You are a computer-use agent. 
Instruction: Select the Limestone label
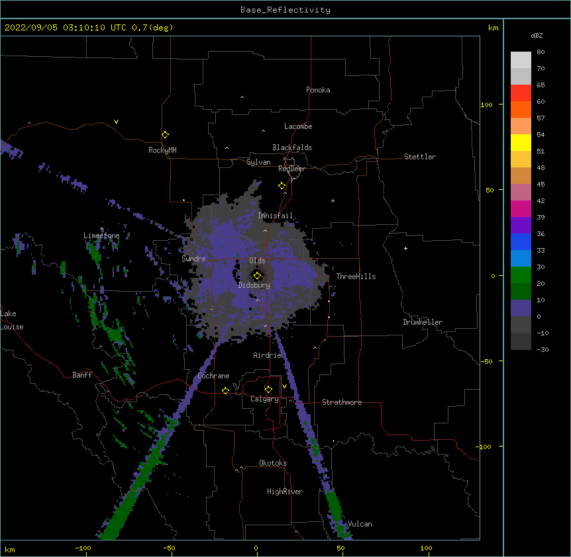pos(101,236)
